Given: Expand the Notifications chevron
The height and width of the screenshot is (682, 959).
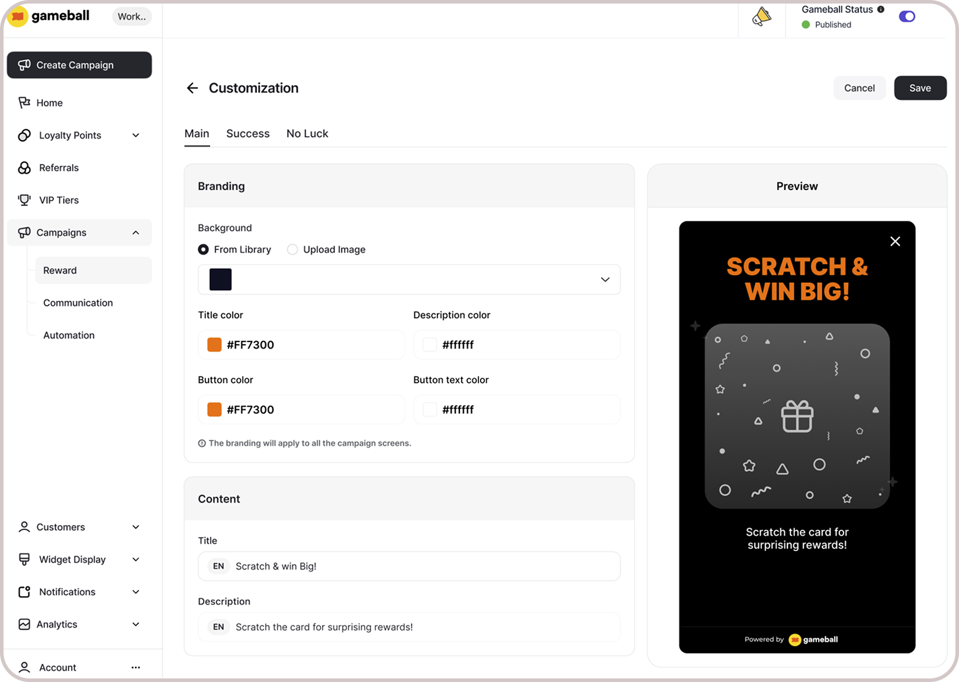Looking at the screenshot, I should [136, 592].
